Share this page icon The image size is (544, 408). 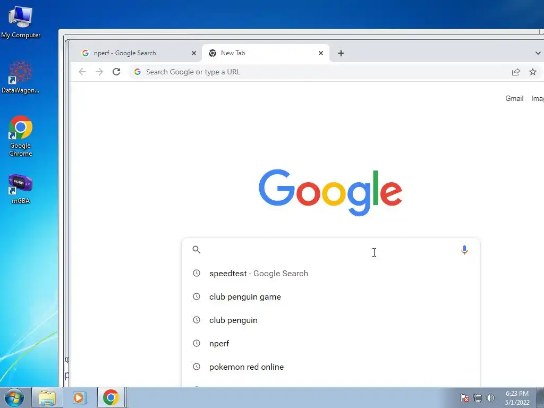(x=516, y=72)
